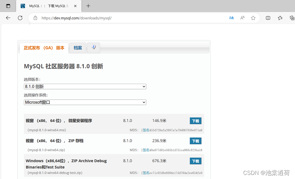Select the mysql-8.1.0-winx64.msi filename
The width and height of the screenshot is (295, 179).
47,130
